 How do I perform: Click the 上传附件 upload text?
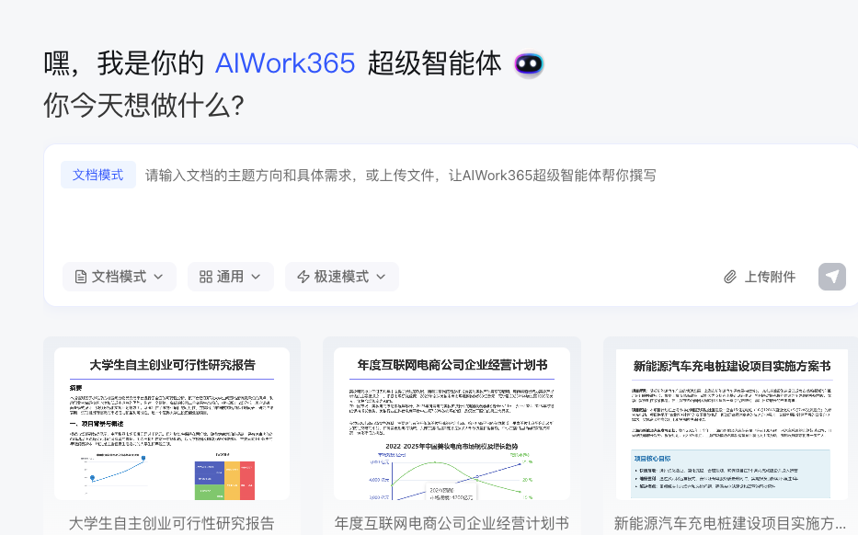[x=770, y=277]
